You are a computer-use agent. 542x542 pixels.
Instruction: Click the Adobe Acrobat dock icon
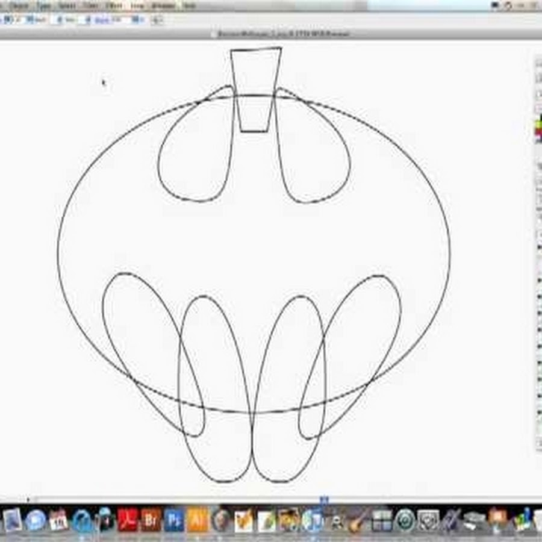[x=128, y=520]
